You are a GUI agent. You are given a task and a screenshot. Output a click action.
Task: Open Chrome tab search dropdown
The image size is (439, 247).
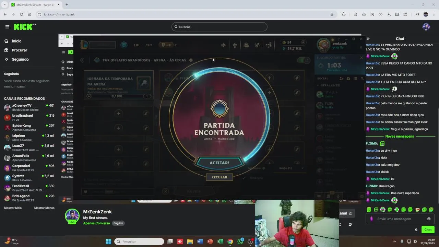(4, 4)
